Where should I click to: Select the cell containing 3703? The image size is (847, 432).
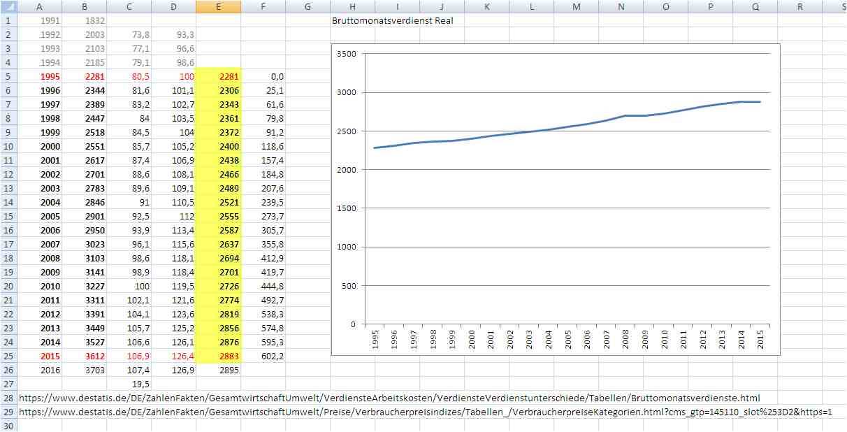[x=84, y=370]
